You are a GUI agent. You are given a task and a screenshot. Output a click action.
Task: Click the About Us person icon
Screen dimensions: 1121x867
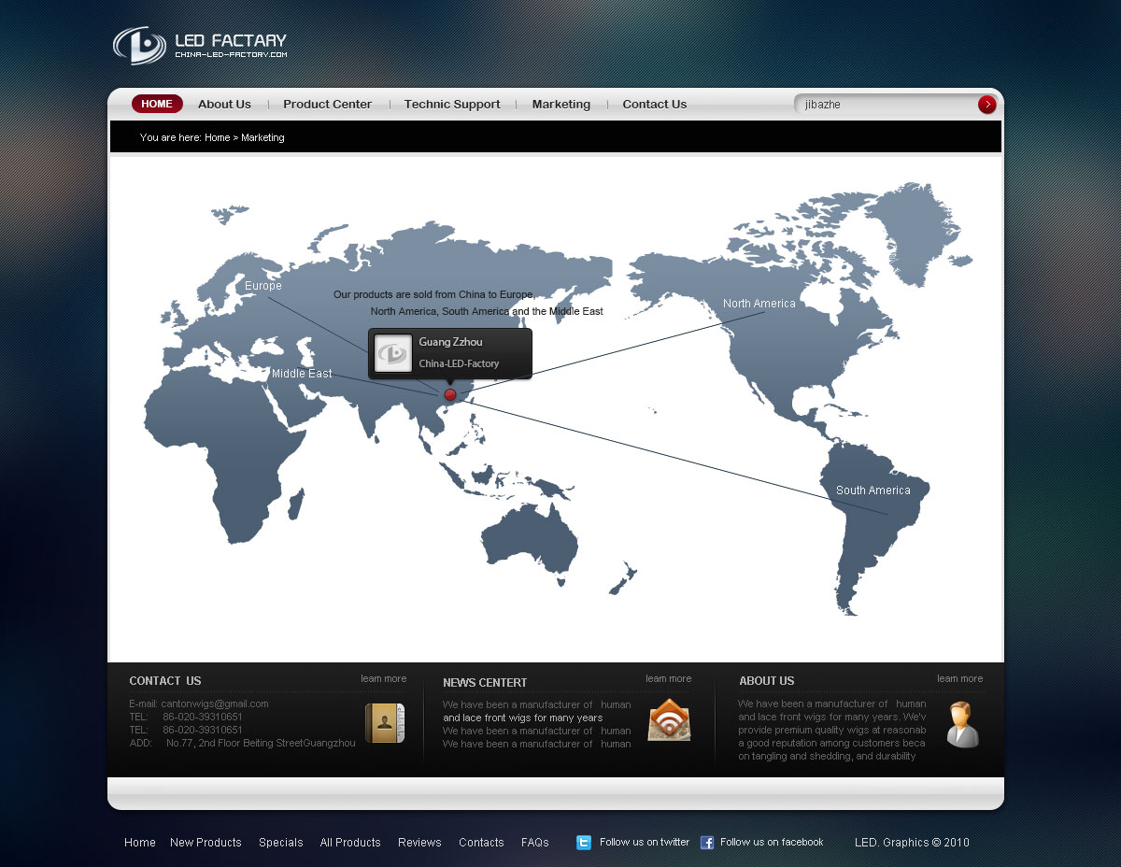coord(962,725)
